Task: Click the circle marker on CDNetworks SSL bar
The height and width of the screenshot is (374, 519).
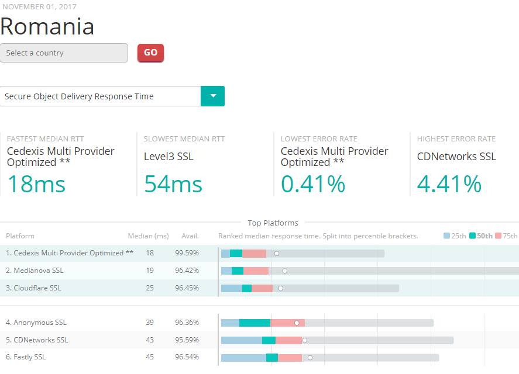Action: 305,340
